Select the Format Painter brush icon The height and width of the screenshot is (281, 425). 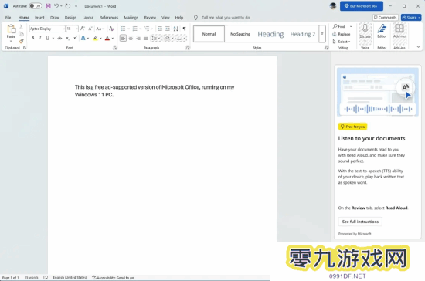21,41
